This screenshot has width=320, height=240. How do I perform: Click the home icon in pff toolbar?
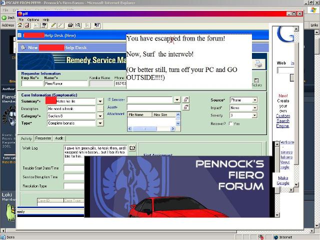[x=20, y=25]
